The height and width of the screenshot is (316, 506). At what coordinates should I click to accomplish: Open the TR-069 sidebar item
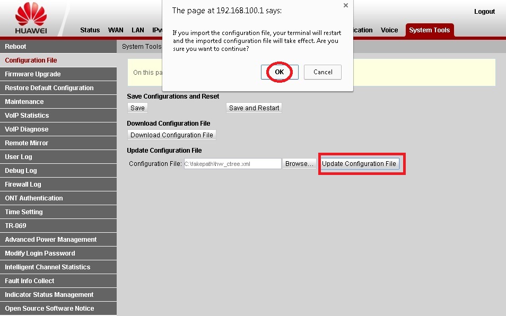coord(15,226)
